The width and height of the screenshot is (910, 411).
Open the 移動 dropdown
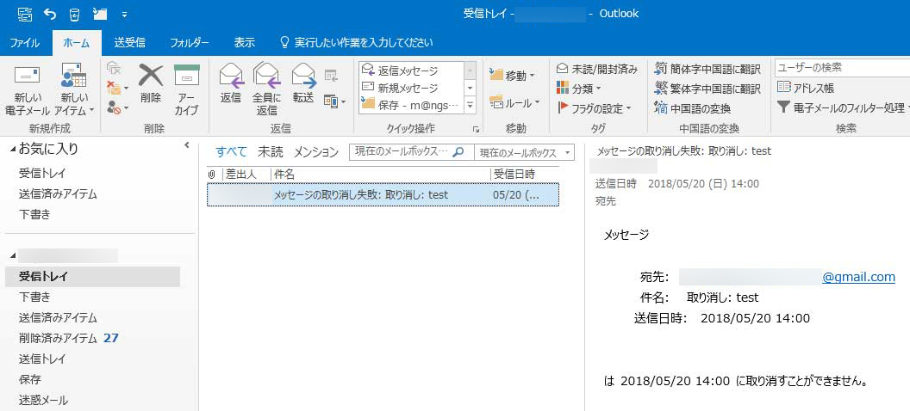512,76
